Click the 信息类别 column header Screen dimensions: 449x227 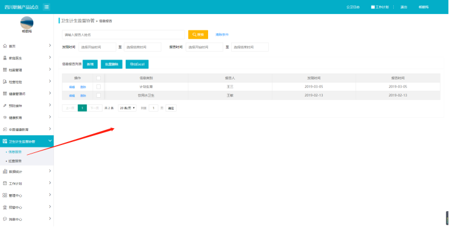[146, 78]
